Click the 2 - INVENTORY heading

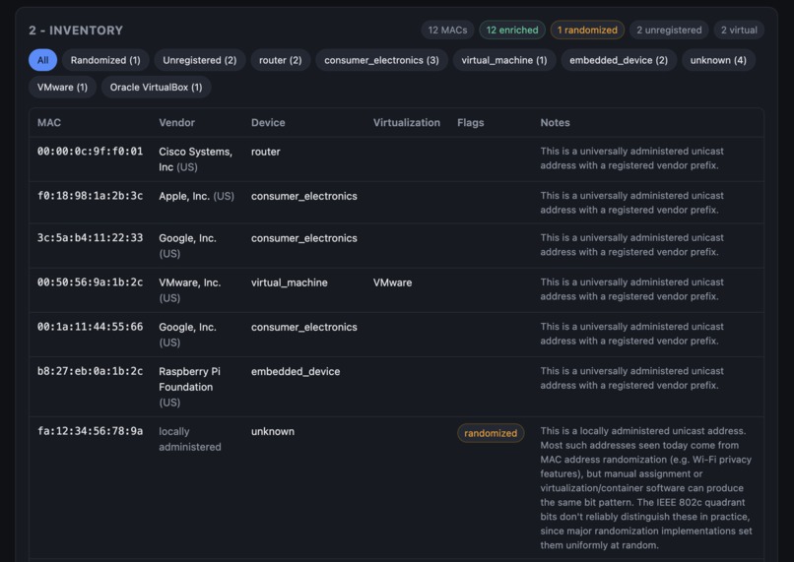click(76, 31)
